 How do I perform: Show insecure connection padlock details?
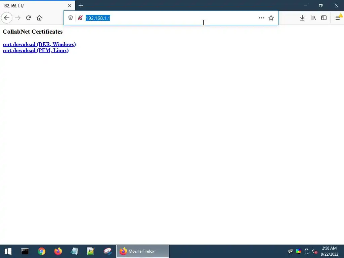coord(80,18)
